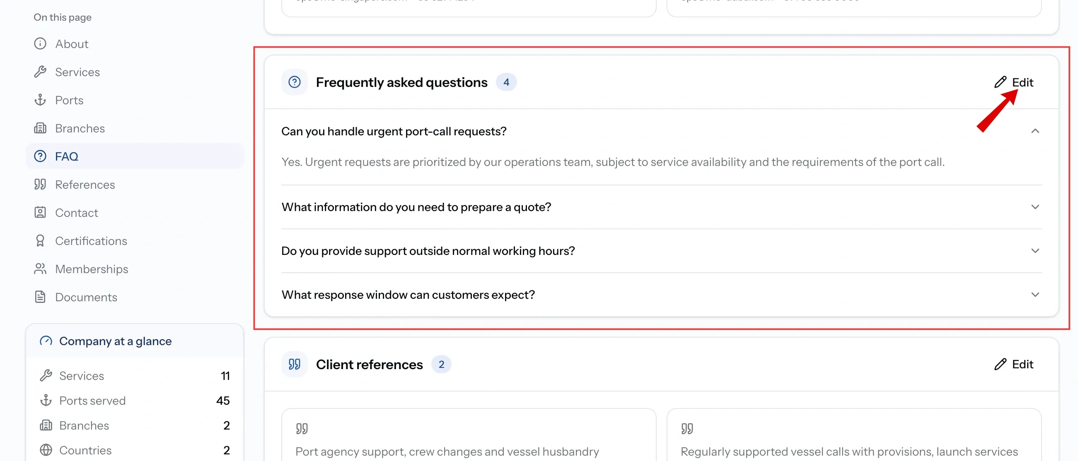Click the 'Company at a glance' heading

[116, 341]
